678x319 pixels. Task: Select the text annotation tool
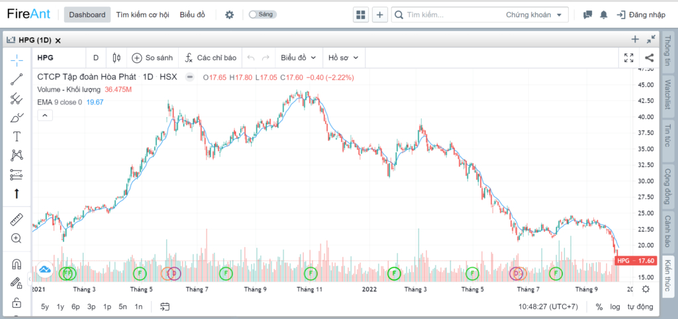pyautogui.click(x=17, y=137)
